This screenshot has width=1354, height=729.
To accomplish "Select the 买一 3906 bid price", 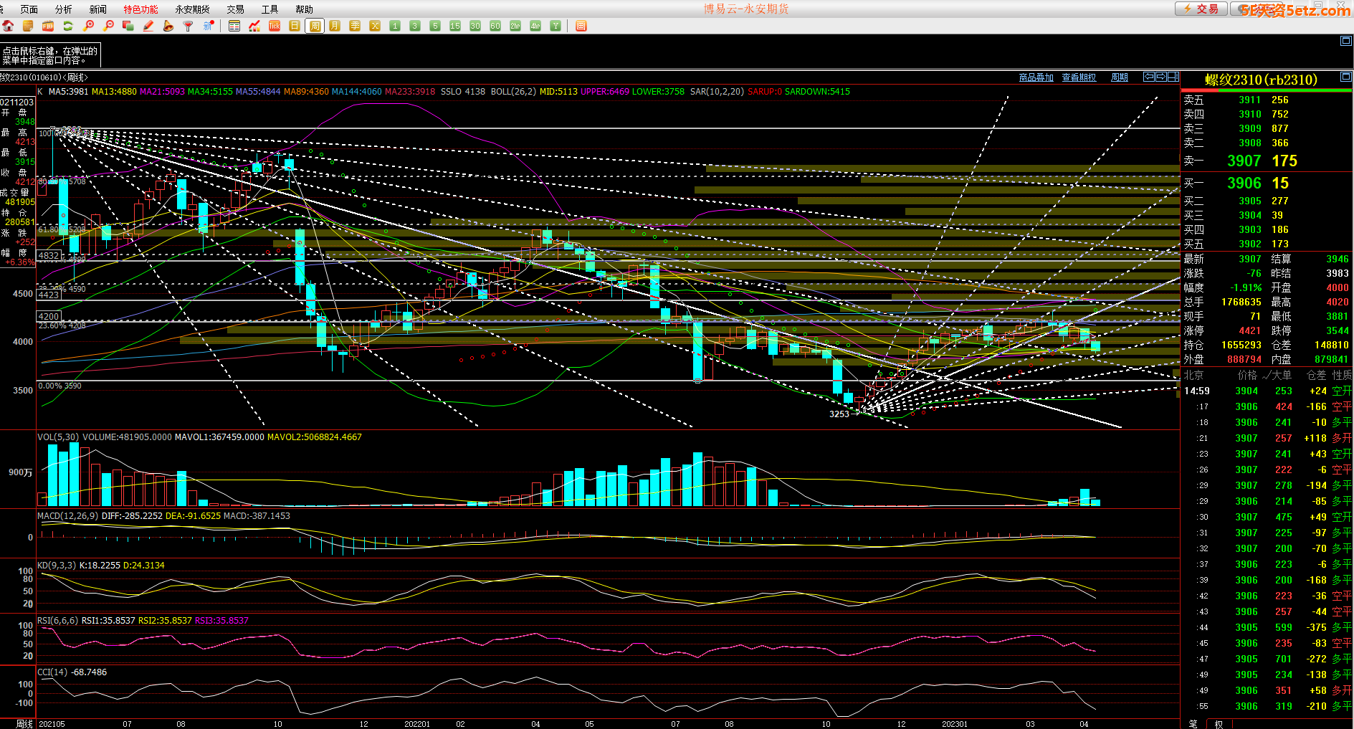I will (1244, 184).
